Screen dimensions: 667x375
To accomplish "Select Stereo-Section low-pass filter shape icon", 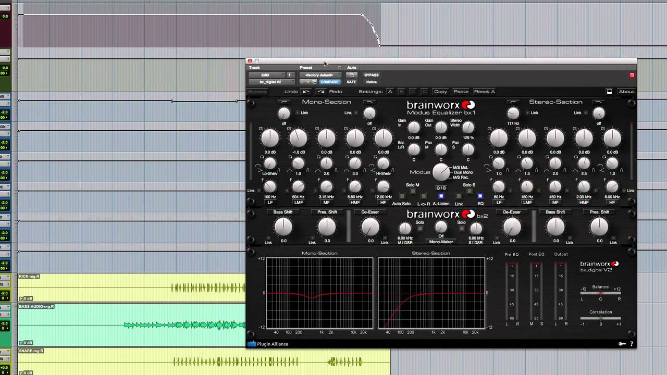I will pyautogui.click(x=599, y=102).
